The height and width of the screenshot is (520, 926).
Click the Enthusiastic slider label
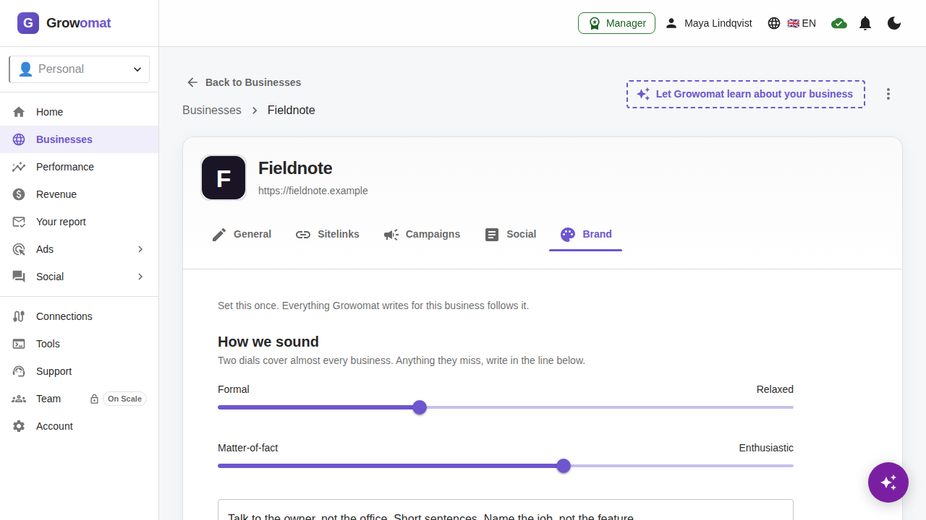(x=766, y=448)
